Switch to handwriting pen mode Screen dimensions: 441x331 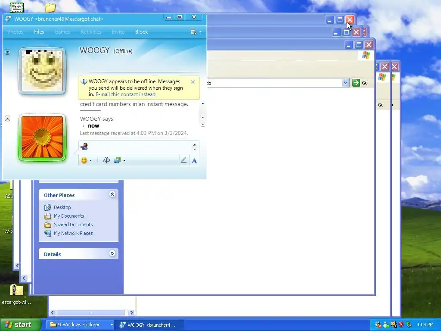tap(183, 160)
